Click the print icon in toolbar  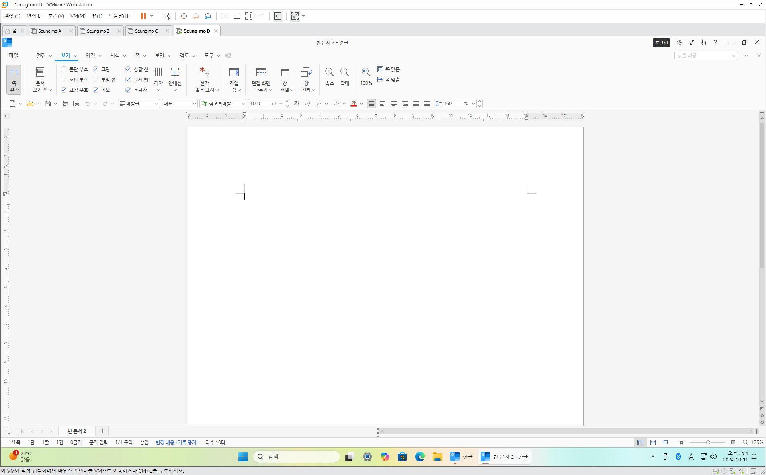point(65,104)
